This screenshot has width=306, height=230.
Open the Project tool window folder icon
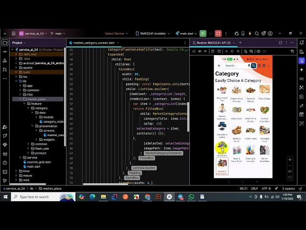[5, 43]
